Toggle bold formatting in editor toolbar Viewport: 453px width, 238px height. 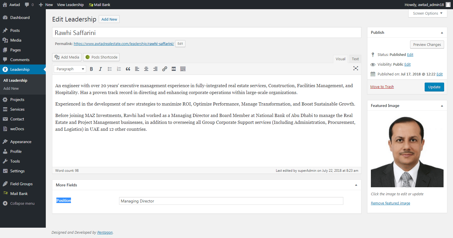tap(91, 69)
